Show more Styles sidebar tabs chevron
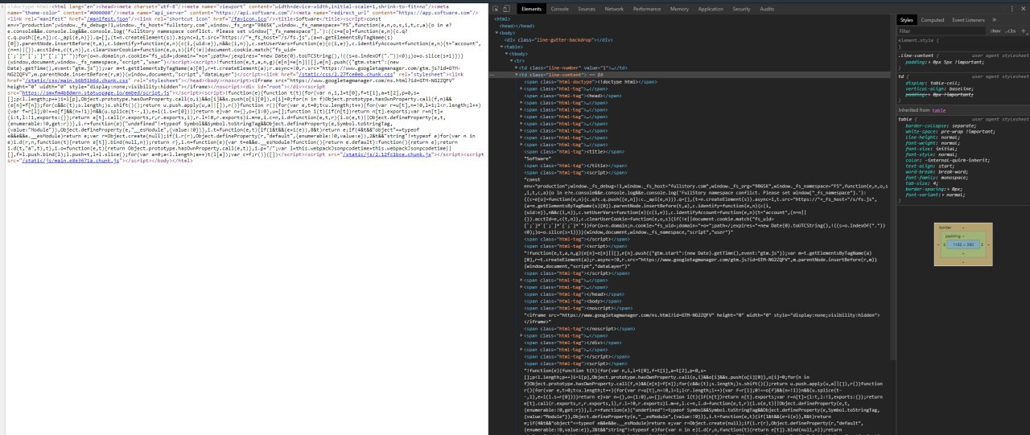This screenshot has width=1030, height=435. pos(994,19)
